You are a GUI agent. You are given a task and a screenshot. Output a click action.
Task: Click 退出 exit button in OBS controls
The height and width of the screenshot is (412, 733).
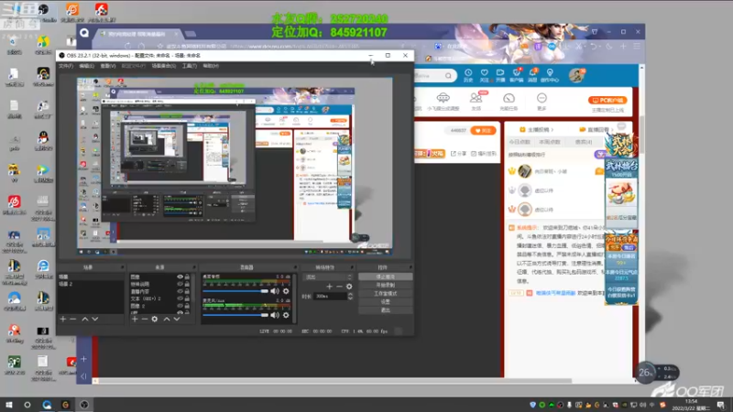tap(385, 309)
